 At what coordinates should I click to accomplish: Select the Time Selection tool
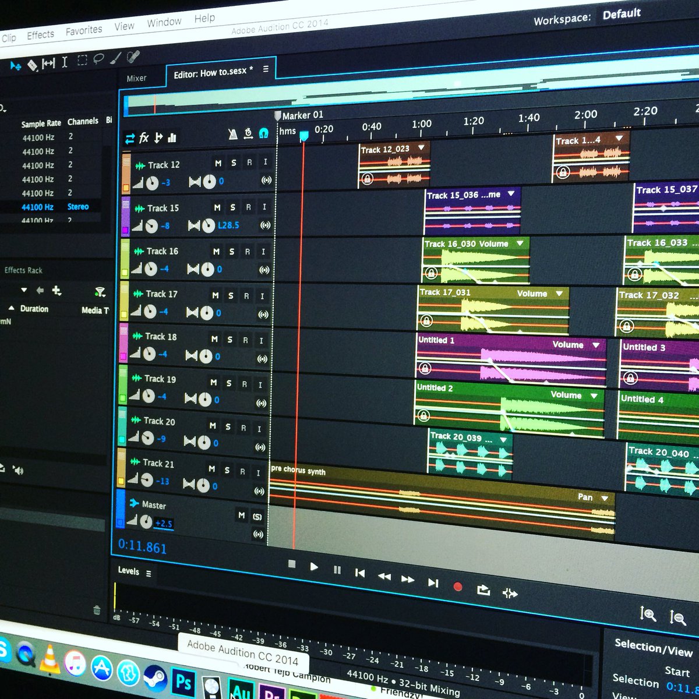pyautogui.click(x=65, y=62)
